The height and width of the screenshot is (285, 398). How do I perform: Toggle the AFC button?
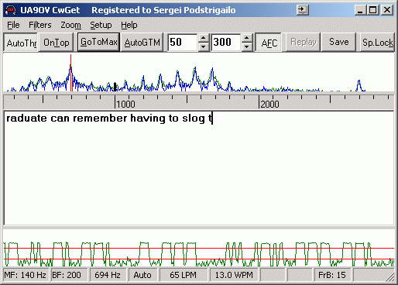[269, 43]
